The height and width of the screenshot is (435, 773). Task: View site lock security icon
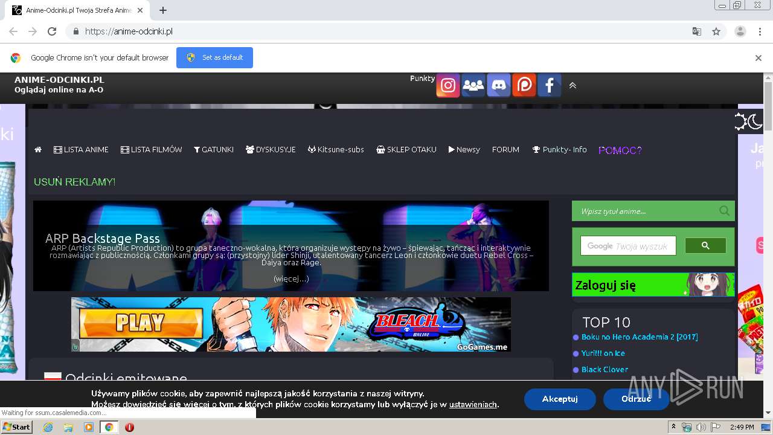[75, 31]
